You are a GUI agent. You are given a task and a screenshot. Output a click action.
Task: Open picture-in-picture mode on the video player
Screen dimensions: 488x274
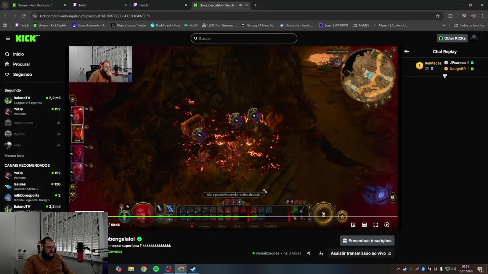[353, 225]
